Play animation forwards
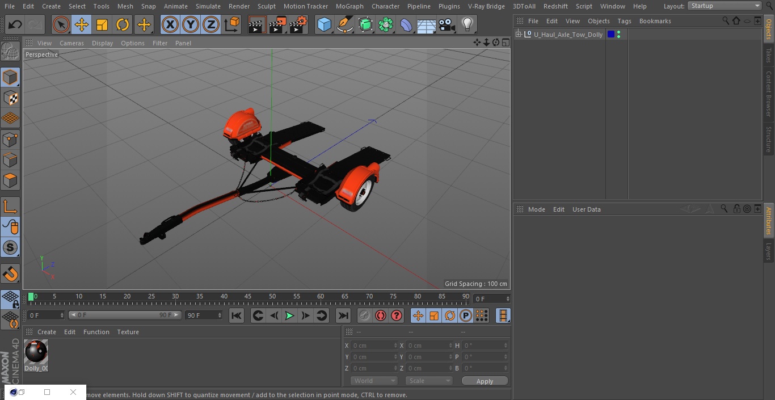 [289, 315]
